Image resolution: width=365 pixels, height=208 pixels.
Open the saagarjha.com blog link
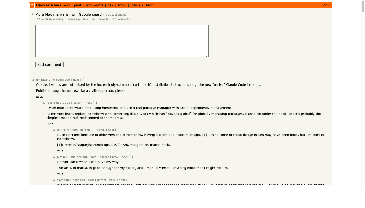point(118,145)
